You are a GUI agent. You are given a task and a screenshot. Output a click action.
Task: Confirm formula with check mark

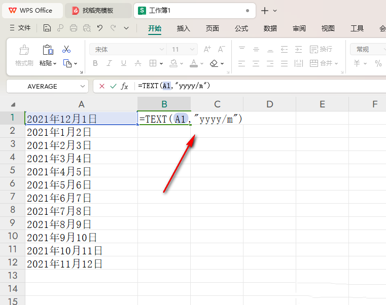pos(113,86)
